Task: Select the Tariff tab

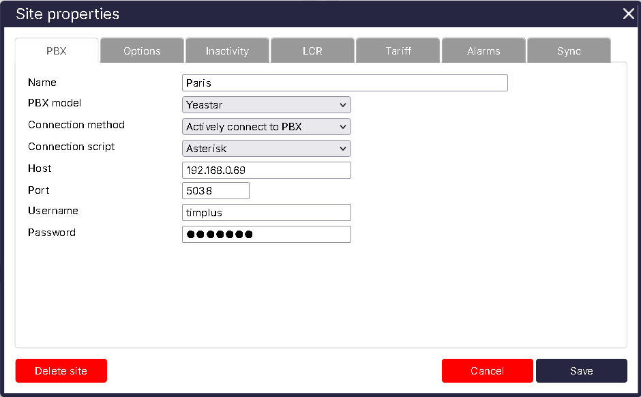Action: click(398, 50)
